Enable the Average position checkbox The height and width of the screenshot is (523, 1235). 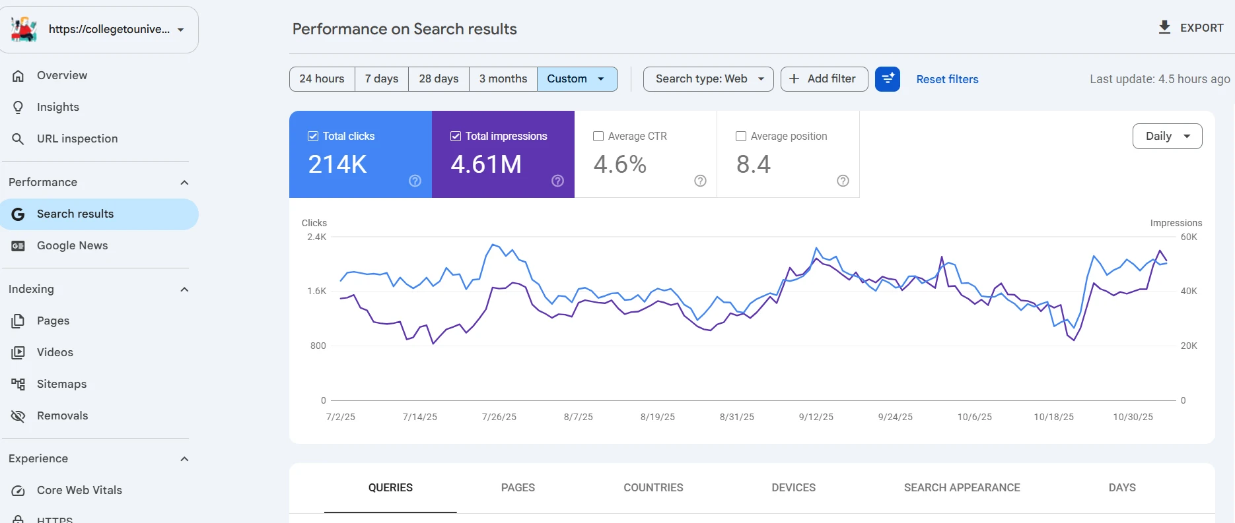(741, 136)
